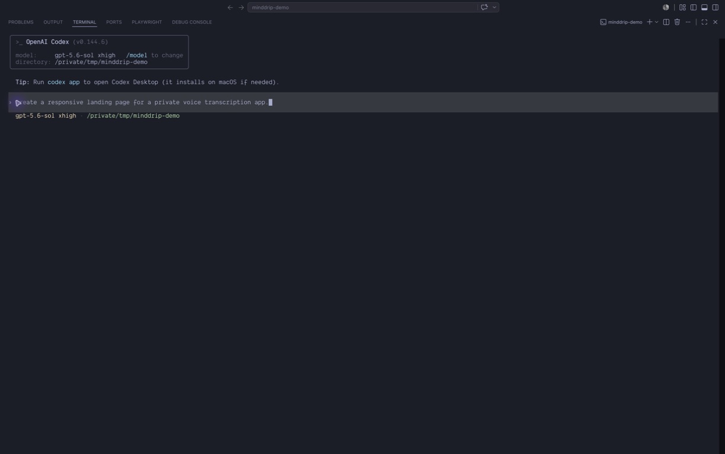Go back with the left navigation arrow

[x=230, y=8]
